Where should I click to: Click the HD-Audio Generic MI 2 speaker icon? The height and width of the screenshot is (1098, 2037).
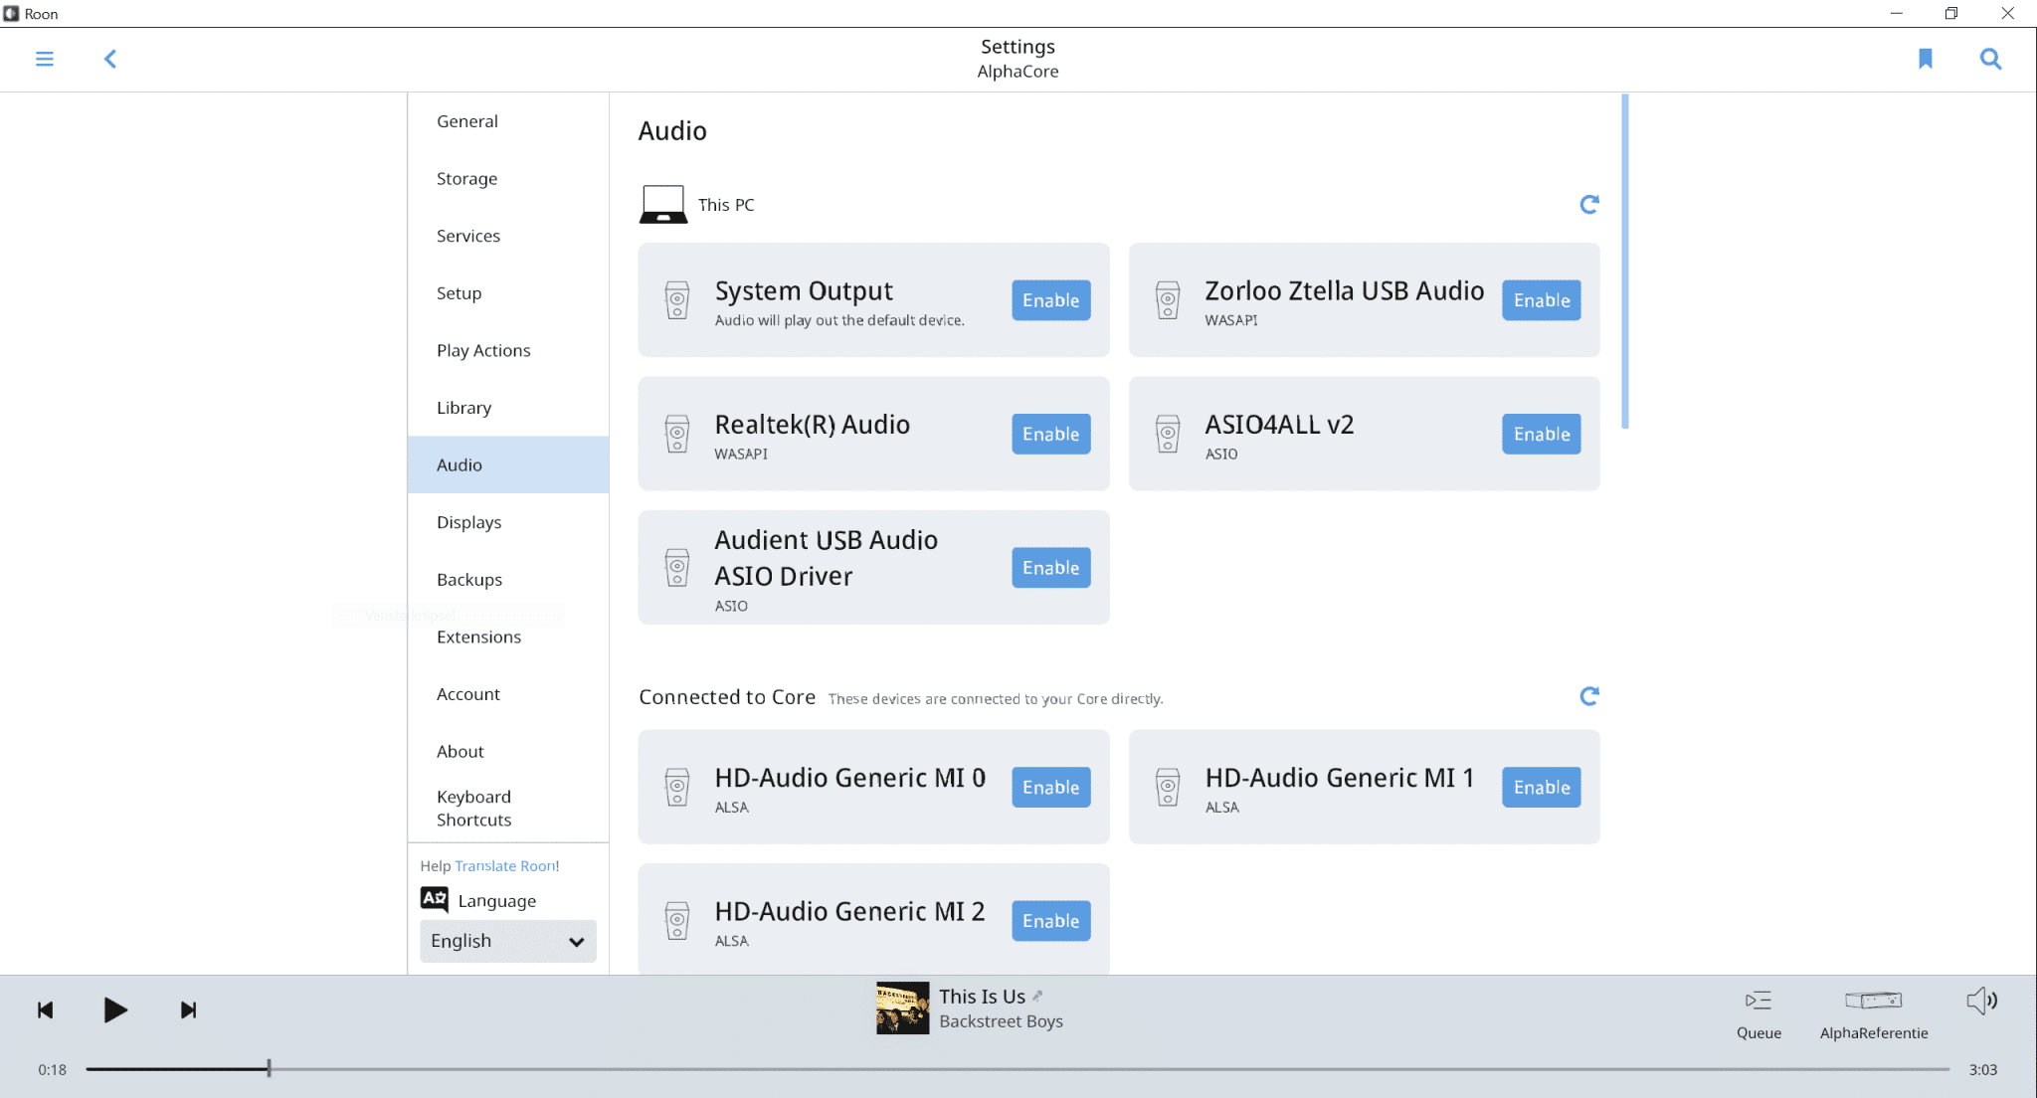coord(677,921)
